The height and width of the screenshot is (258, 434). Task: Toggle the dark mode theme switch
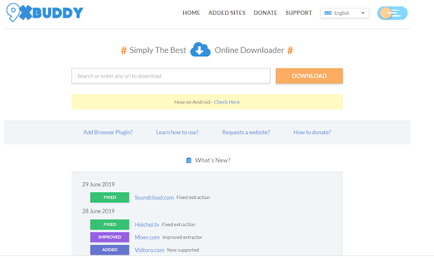pos(392,13)
